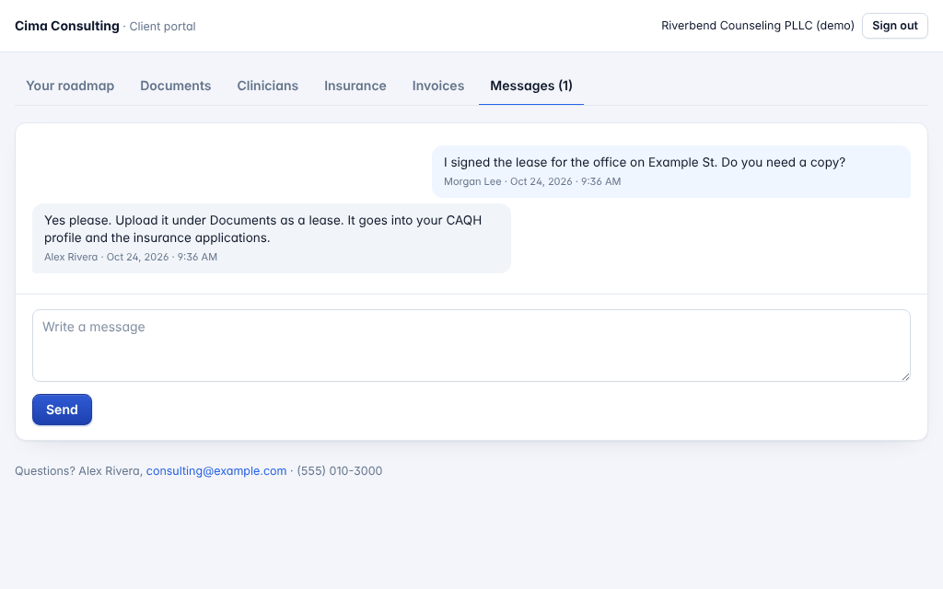Switch to the Documents tab
The height and width of the screenshot is (589, 943).
point(176,86)
